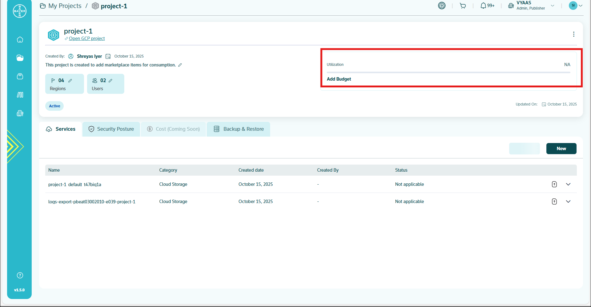591x307 pixels.
Task: Edit the project description with pencil icon
Action: 180,65
